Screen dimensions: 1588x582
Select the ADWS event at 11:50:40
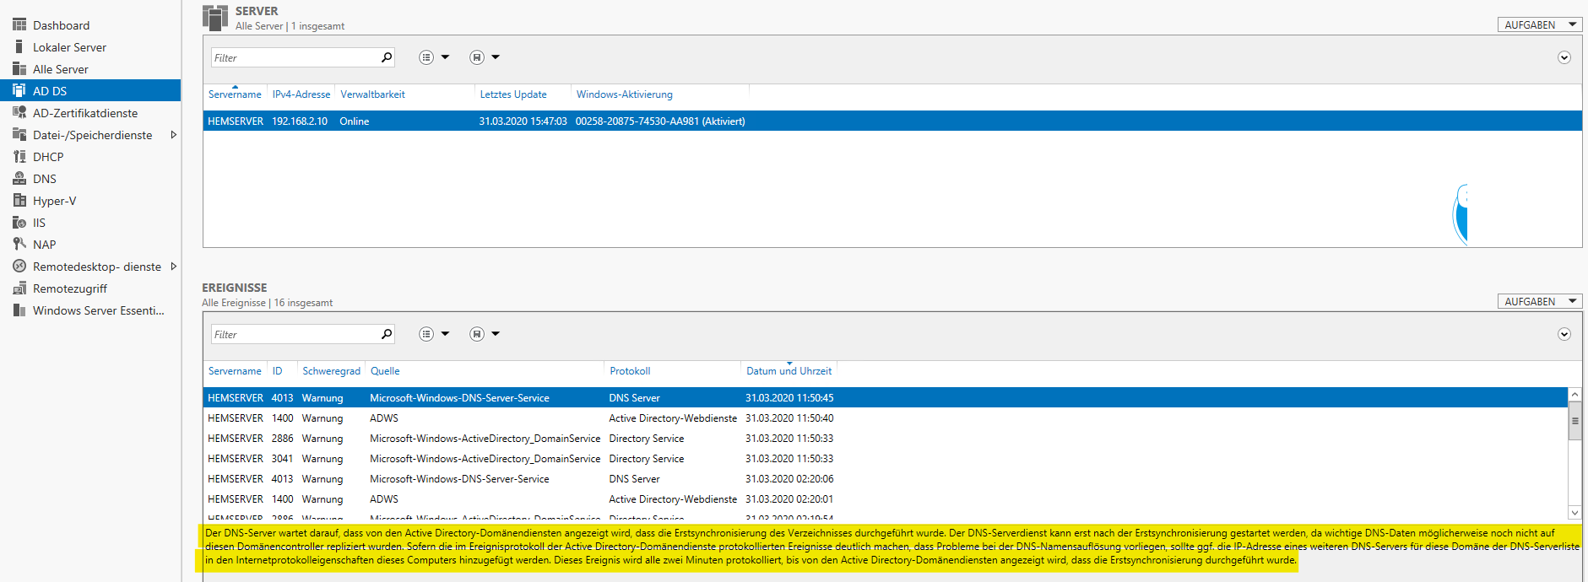click(886, 418)
